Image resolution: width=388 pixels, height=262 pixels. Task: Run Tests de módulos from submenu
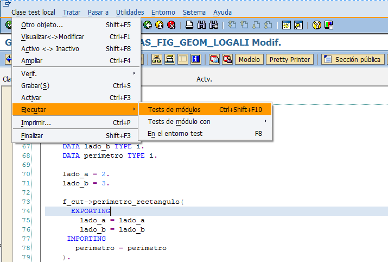[x=205, y=110]
